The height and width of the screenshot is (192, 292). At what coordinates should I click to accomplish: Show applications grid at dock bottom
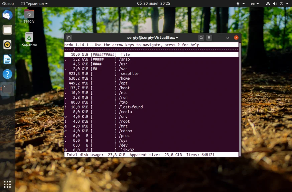click(7, 184)
